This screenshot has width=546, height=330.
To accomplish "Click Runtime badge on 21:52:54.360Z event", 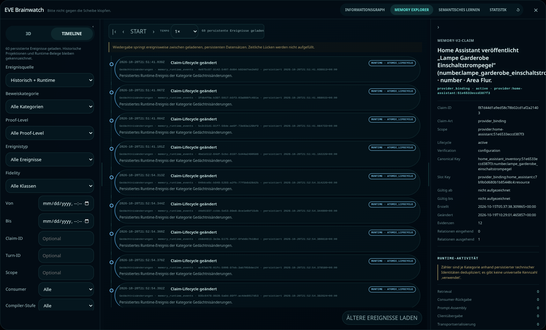I will (392, 233).
